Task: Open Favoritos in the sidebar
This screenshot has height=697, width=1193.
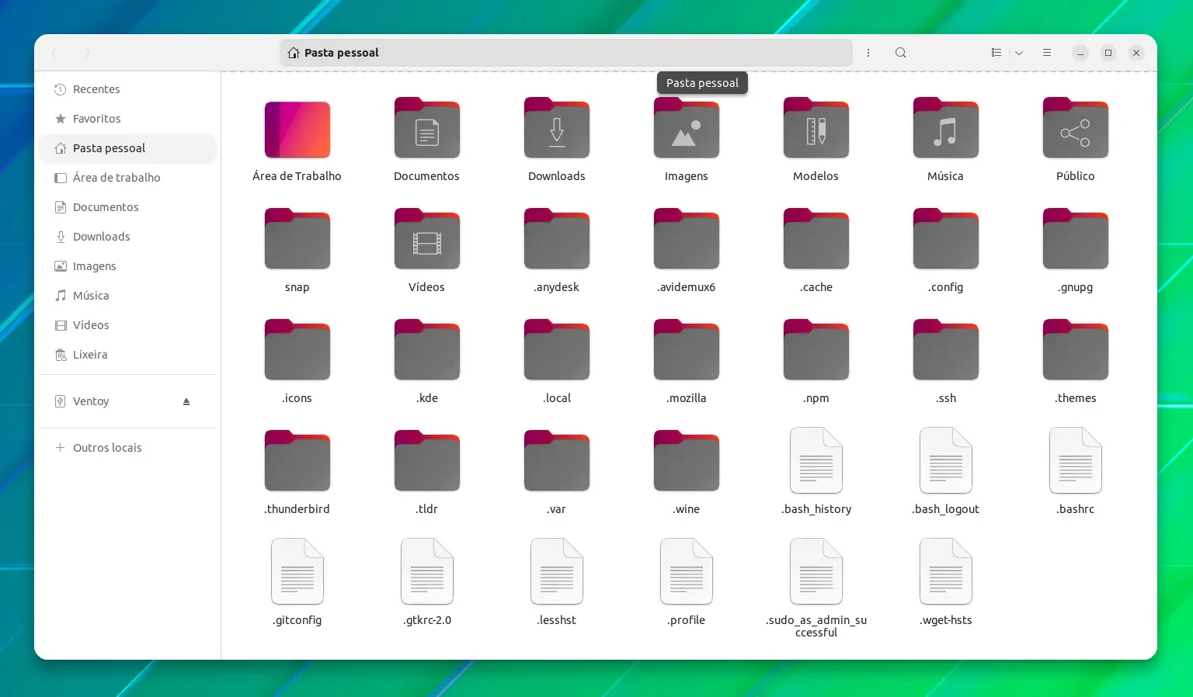Action: click(x=127, y=119)
